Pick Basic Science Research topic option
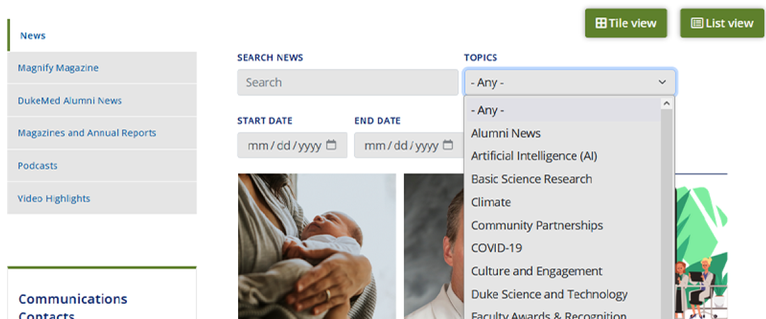The width and height of the screenshot is (766, 319). click(531, 179)
